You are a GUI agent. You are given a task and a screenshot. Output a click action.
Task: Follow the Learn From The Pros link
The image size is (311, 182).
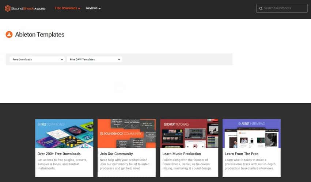click(242, 154)
